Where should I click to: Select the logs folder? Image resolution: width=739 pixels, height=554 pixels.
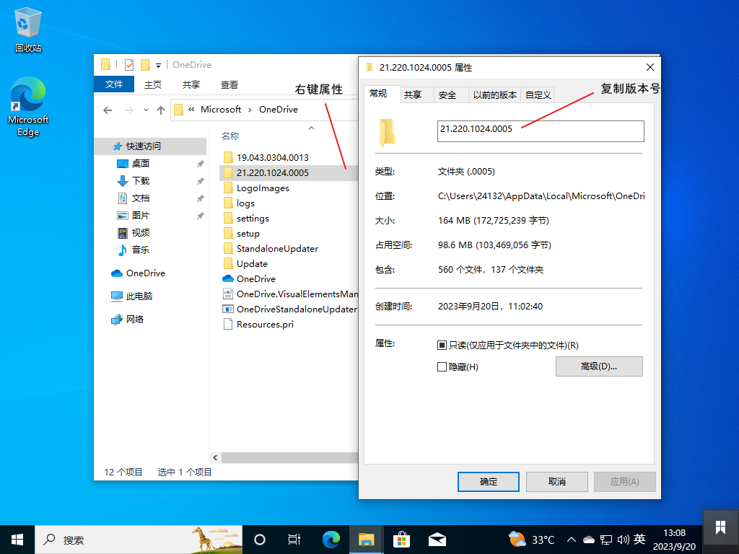pyautogui.click(x=245, y=203)
